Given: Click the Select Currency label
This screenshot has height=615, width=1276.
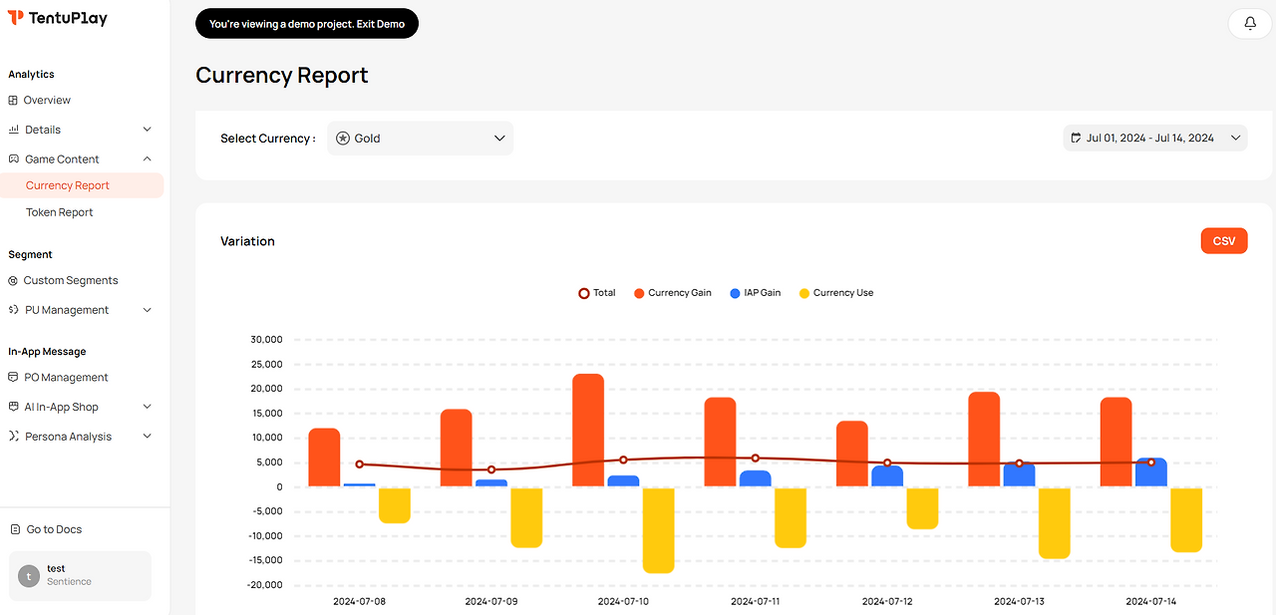Looking at the screenshot, I should coord(268,139).
